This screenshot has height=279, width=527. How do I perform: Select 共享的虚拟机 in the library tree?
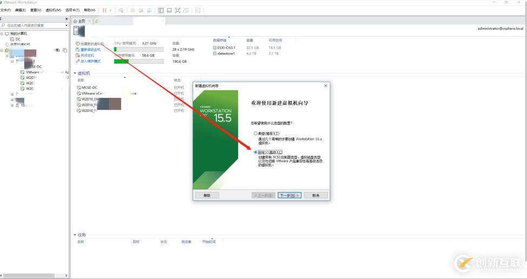pos(20,44)
